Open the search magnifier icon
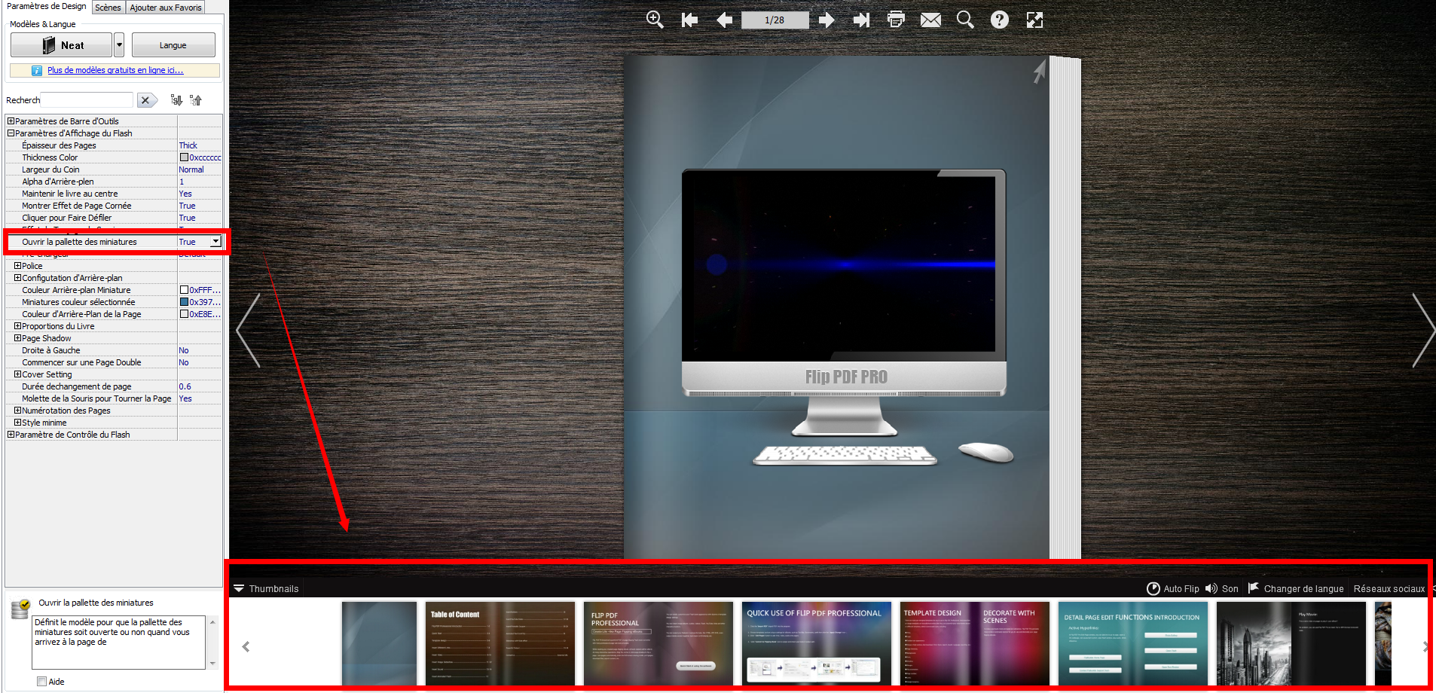Screen dimensions: 1436x693 point(965,20)
